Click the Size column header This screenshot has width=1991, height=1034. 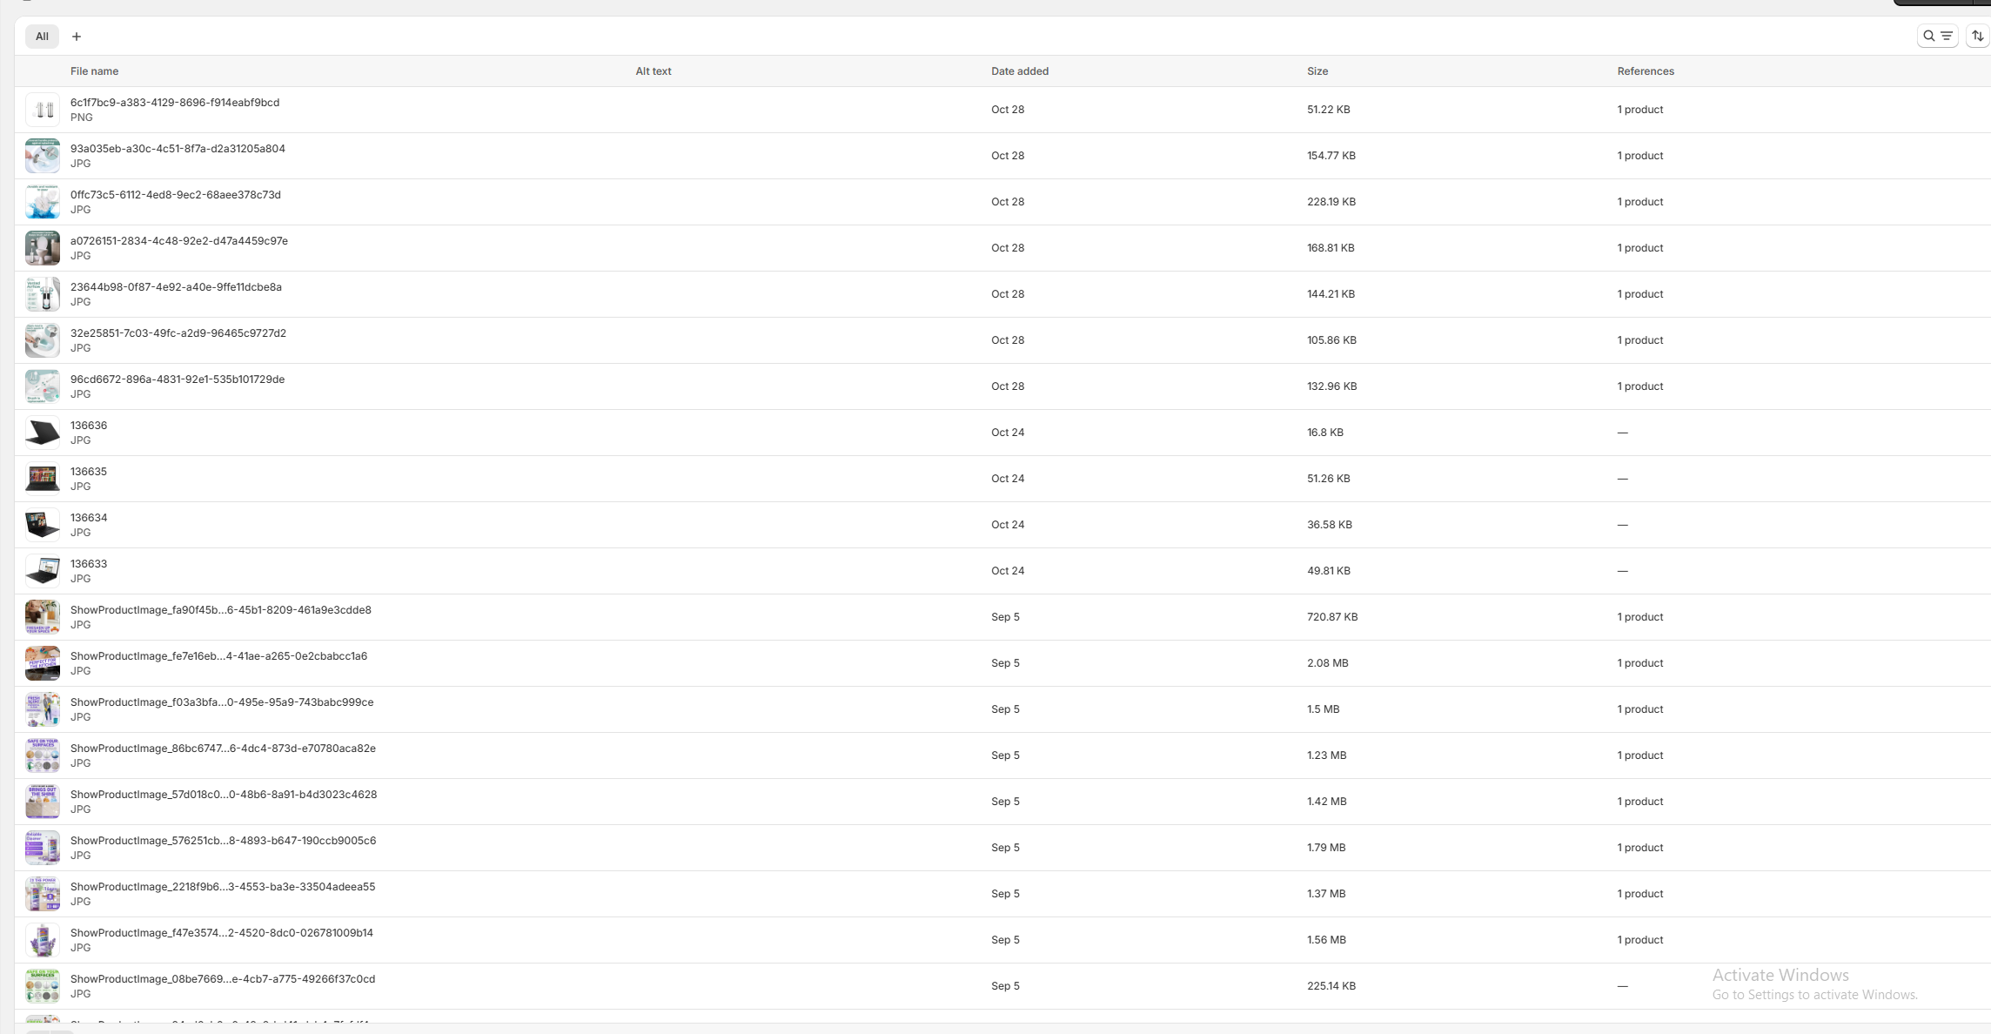[x=1317, y=71]
